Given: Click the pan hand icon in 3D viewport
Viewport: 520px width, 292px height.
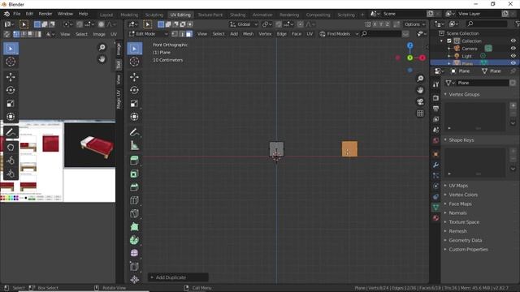Looking at the screenshot, I should coord(420,90).
